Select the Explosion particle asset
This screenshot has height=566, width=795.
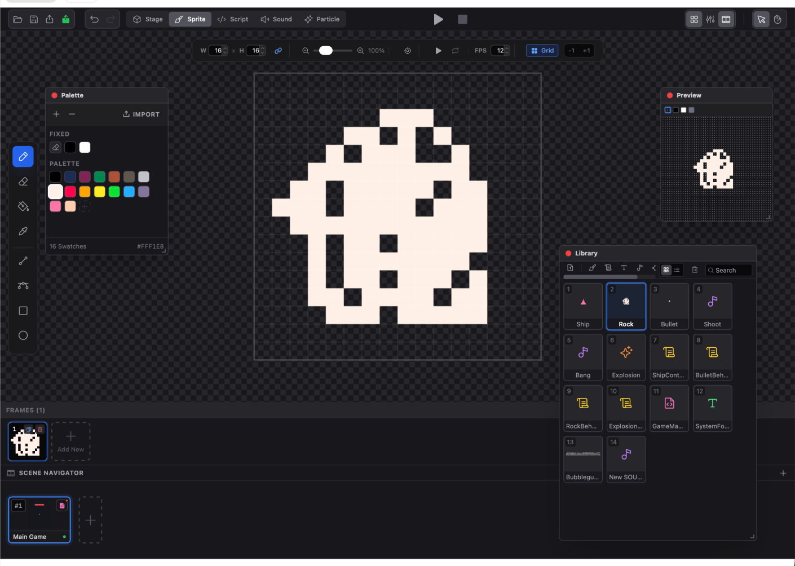(x=626, y=357)
